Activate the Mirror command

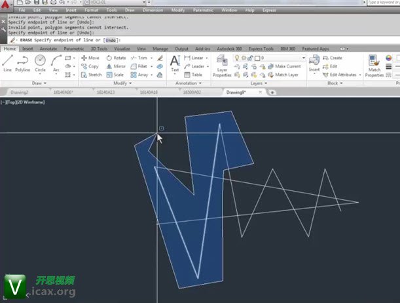point(116,66)
